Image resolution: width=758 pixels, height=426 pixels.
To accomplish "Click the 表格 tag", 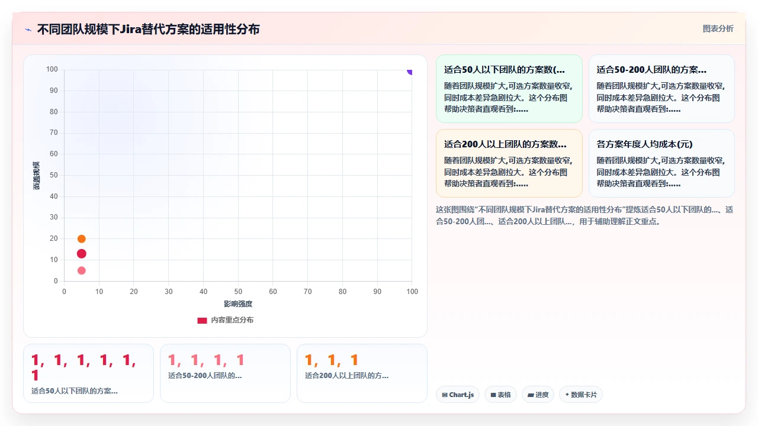I will point(501,395).
